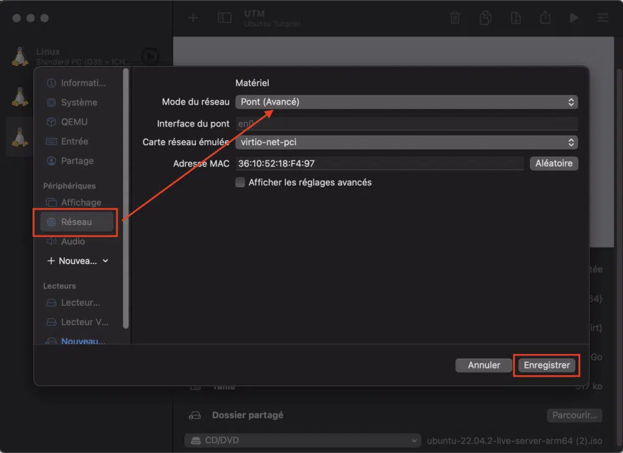Screen dimensions: 623x453
Task: Click the move VM document icon
Action: pyautogui.click(x=515, y=18)
